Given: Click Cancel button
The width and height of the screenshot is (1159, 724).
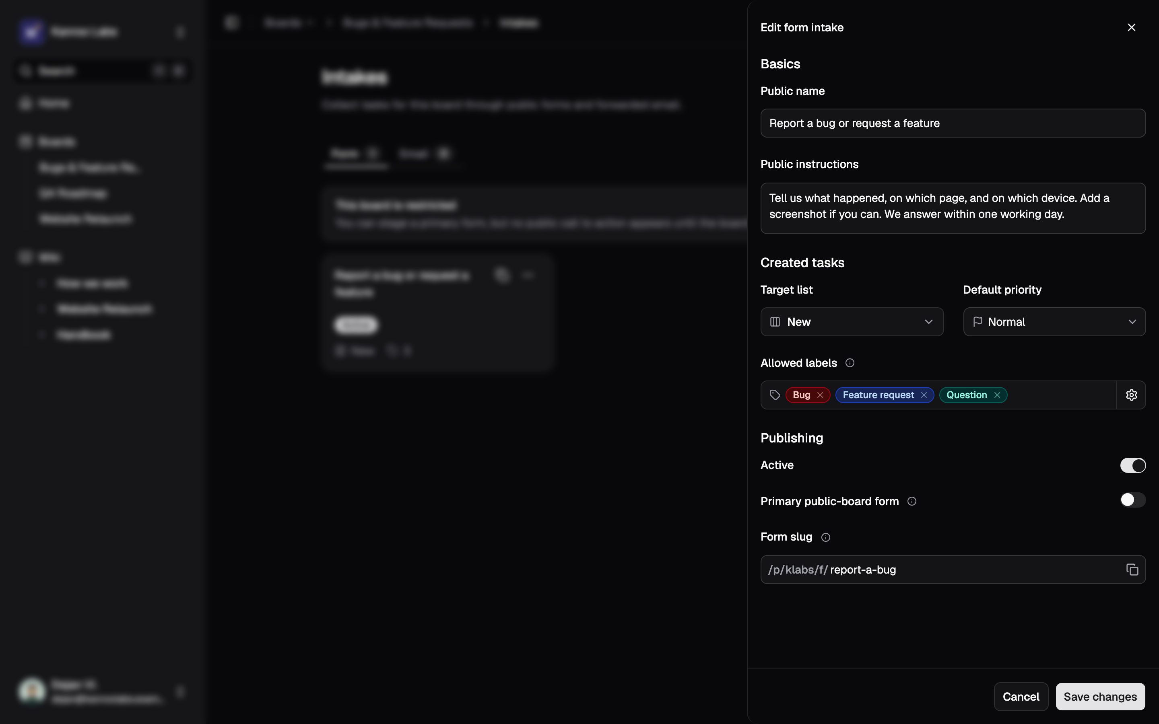Looking at the screenshot, I should 1021,697.
